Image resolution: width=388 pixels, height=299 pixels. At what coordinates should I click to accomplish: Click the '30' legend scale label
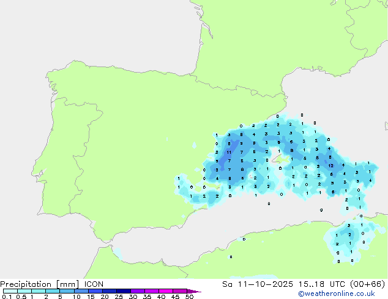pos(133,297)
